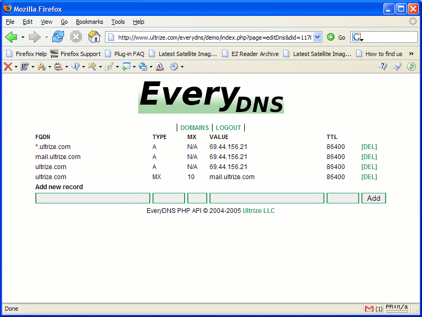
Task: Click the DOMAINS link
Action: 194,127
